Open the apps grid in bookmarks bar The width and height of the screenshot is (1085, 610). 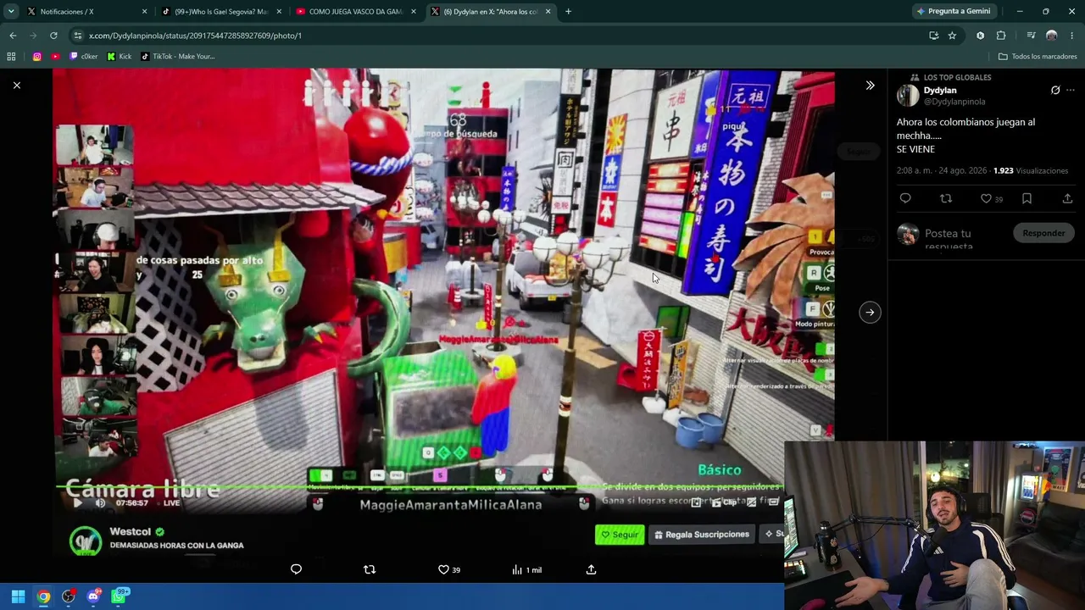point(11,57)
